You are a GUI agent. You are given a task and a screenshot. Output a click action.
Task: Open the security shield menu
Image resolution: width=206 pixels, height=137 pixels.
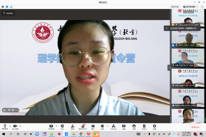62,126
